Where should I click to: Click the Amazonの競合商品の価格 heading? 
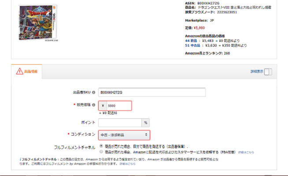pyautogui.click(x=205, y=36)
